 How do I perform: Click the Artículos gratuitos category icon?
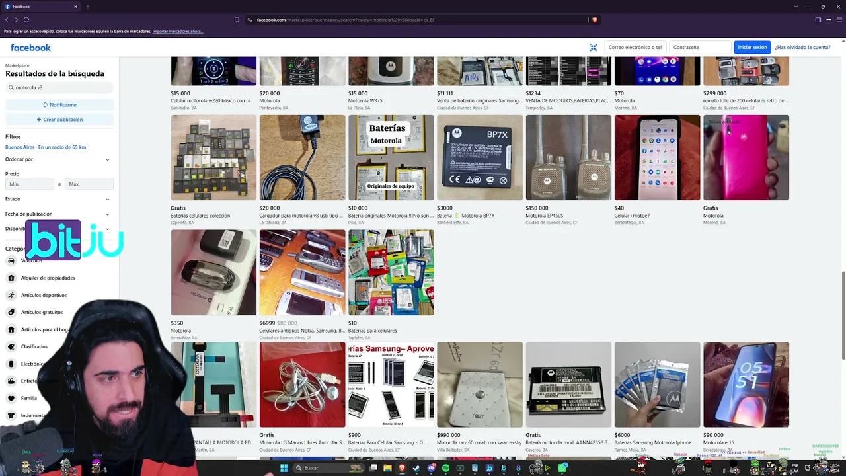tap(11, 312)
